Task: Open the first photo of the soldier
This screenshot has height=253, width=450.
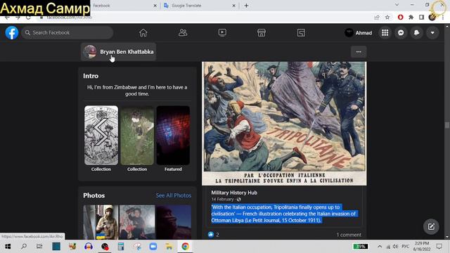Action: click(101, 222)
